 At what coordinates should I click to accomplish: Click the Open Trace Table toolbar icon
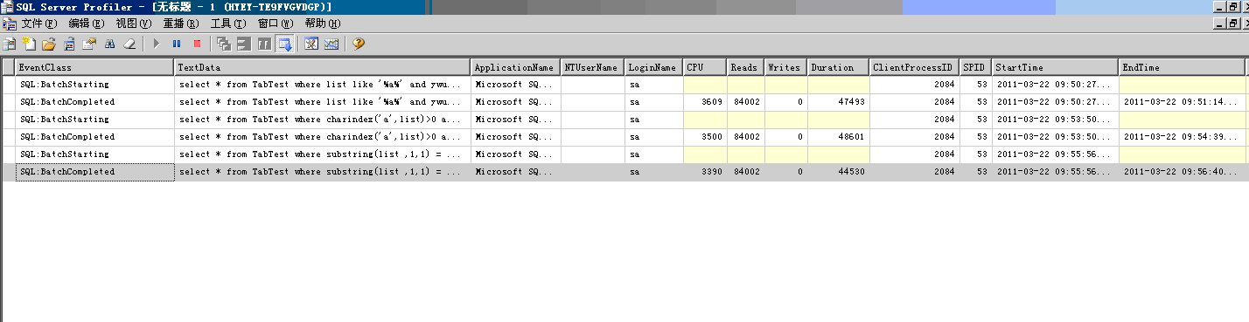[69, 44]
